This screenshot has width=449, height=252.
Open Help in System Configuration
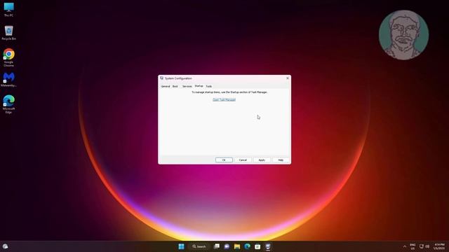[x=281, y=160]
